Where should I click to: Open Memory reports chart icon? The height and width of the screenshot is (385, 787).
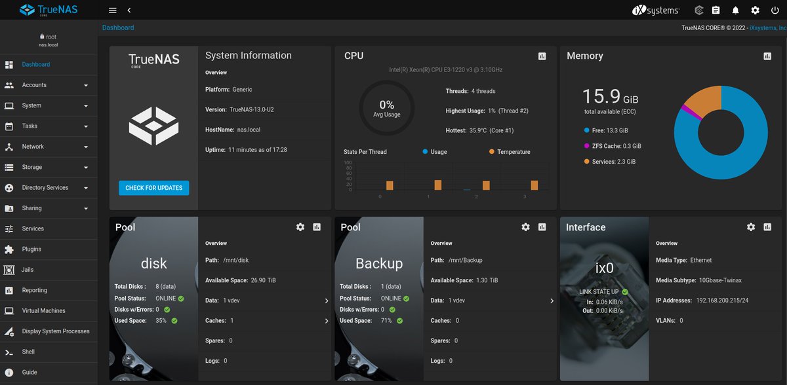point(767,56)
